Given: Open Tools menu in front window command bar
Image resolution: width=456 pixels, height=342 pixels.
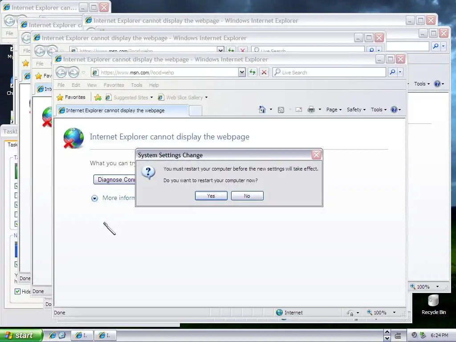Looking at the screenshot, I should pyautogui.click(x=379, y=110).
